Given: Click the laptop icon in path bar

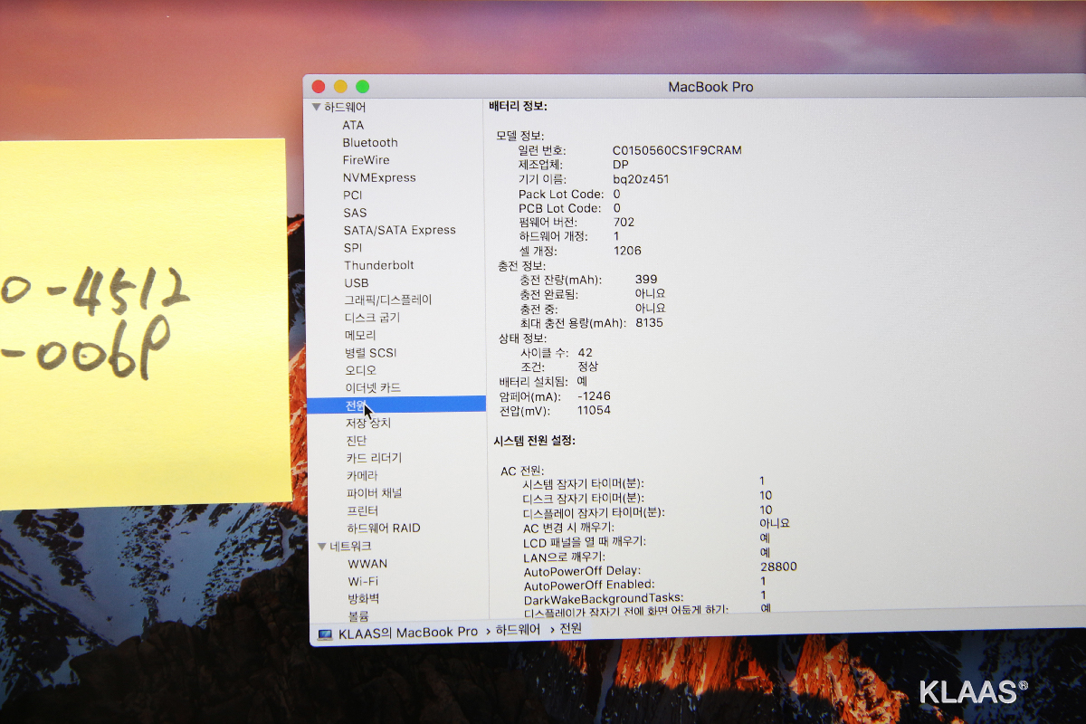Looking at the screenshot, I should [325, 633].
